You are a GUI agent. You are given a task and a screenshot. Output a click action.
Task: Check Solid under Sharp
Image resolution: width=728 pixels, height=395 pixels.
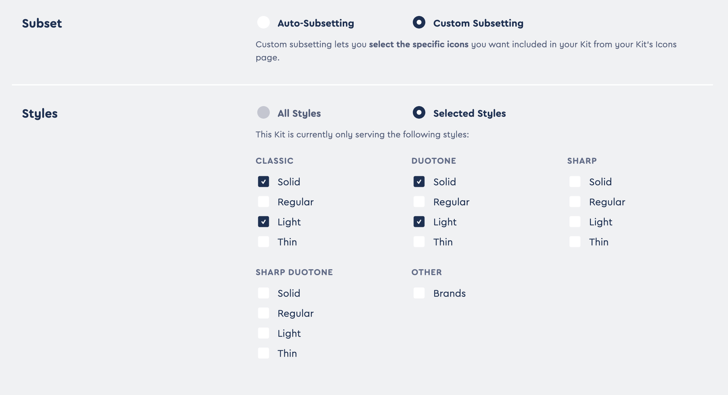pos(575,182)
